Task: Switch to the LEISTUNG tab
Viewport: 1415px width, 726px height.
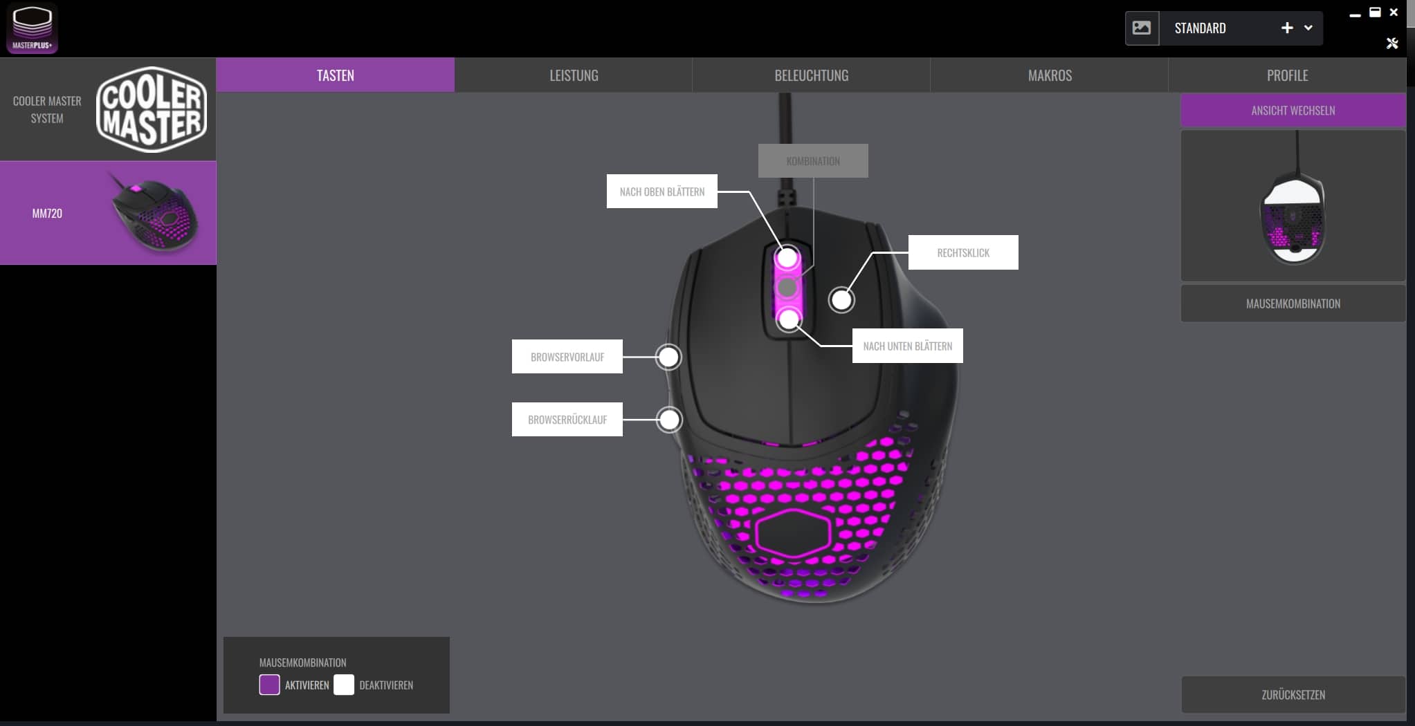Action: (x=574, y=75)
